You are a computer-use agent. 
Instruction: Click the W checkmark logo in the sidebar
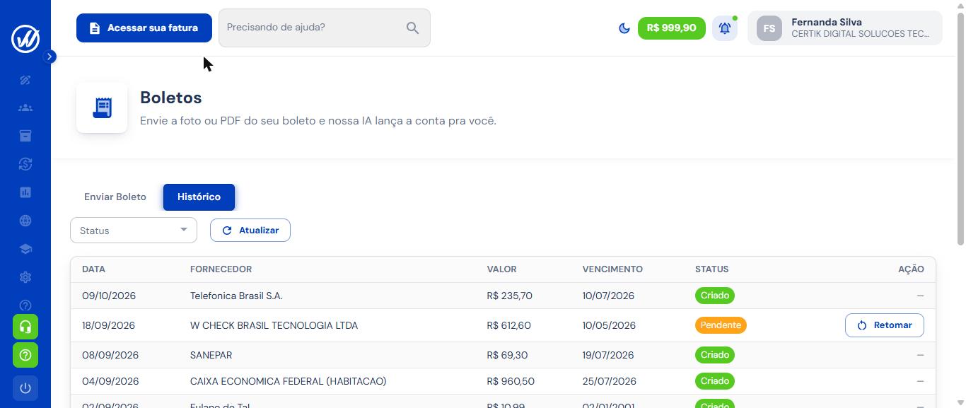tap(25, 37)
